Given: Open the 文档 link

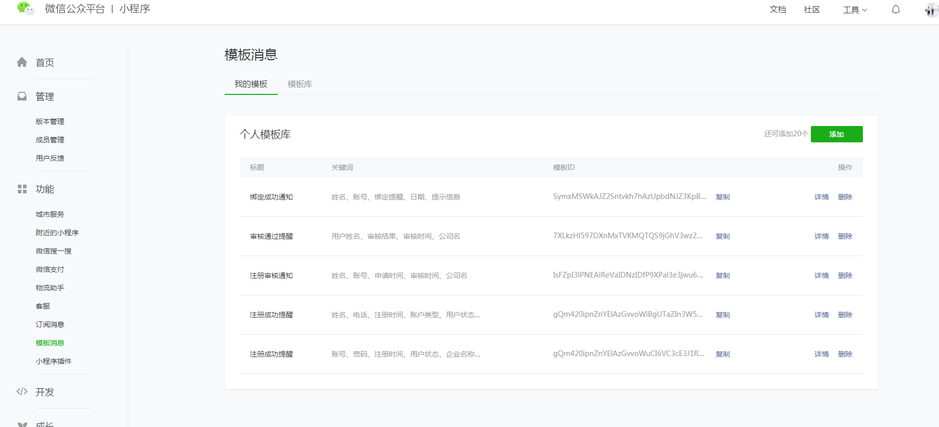Looking at the screenshot, I should 778,9.
